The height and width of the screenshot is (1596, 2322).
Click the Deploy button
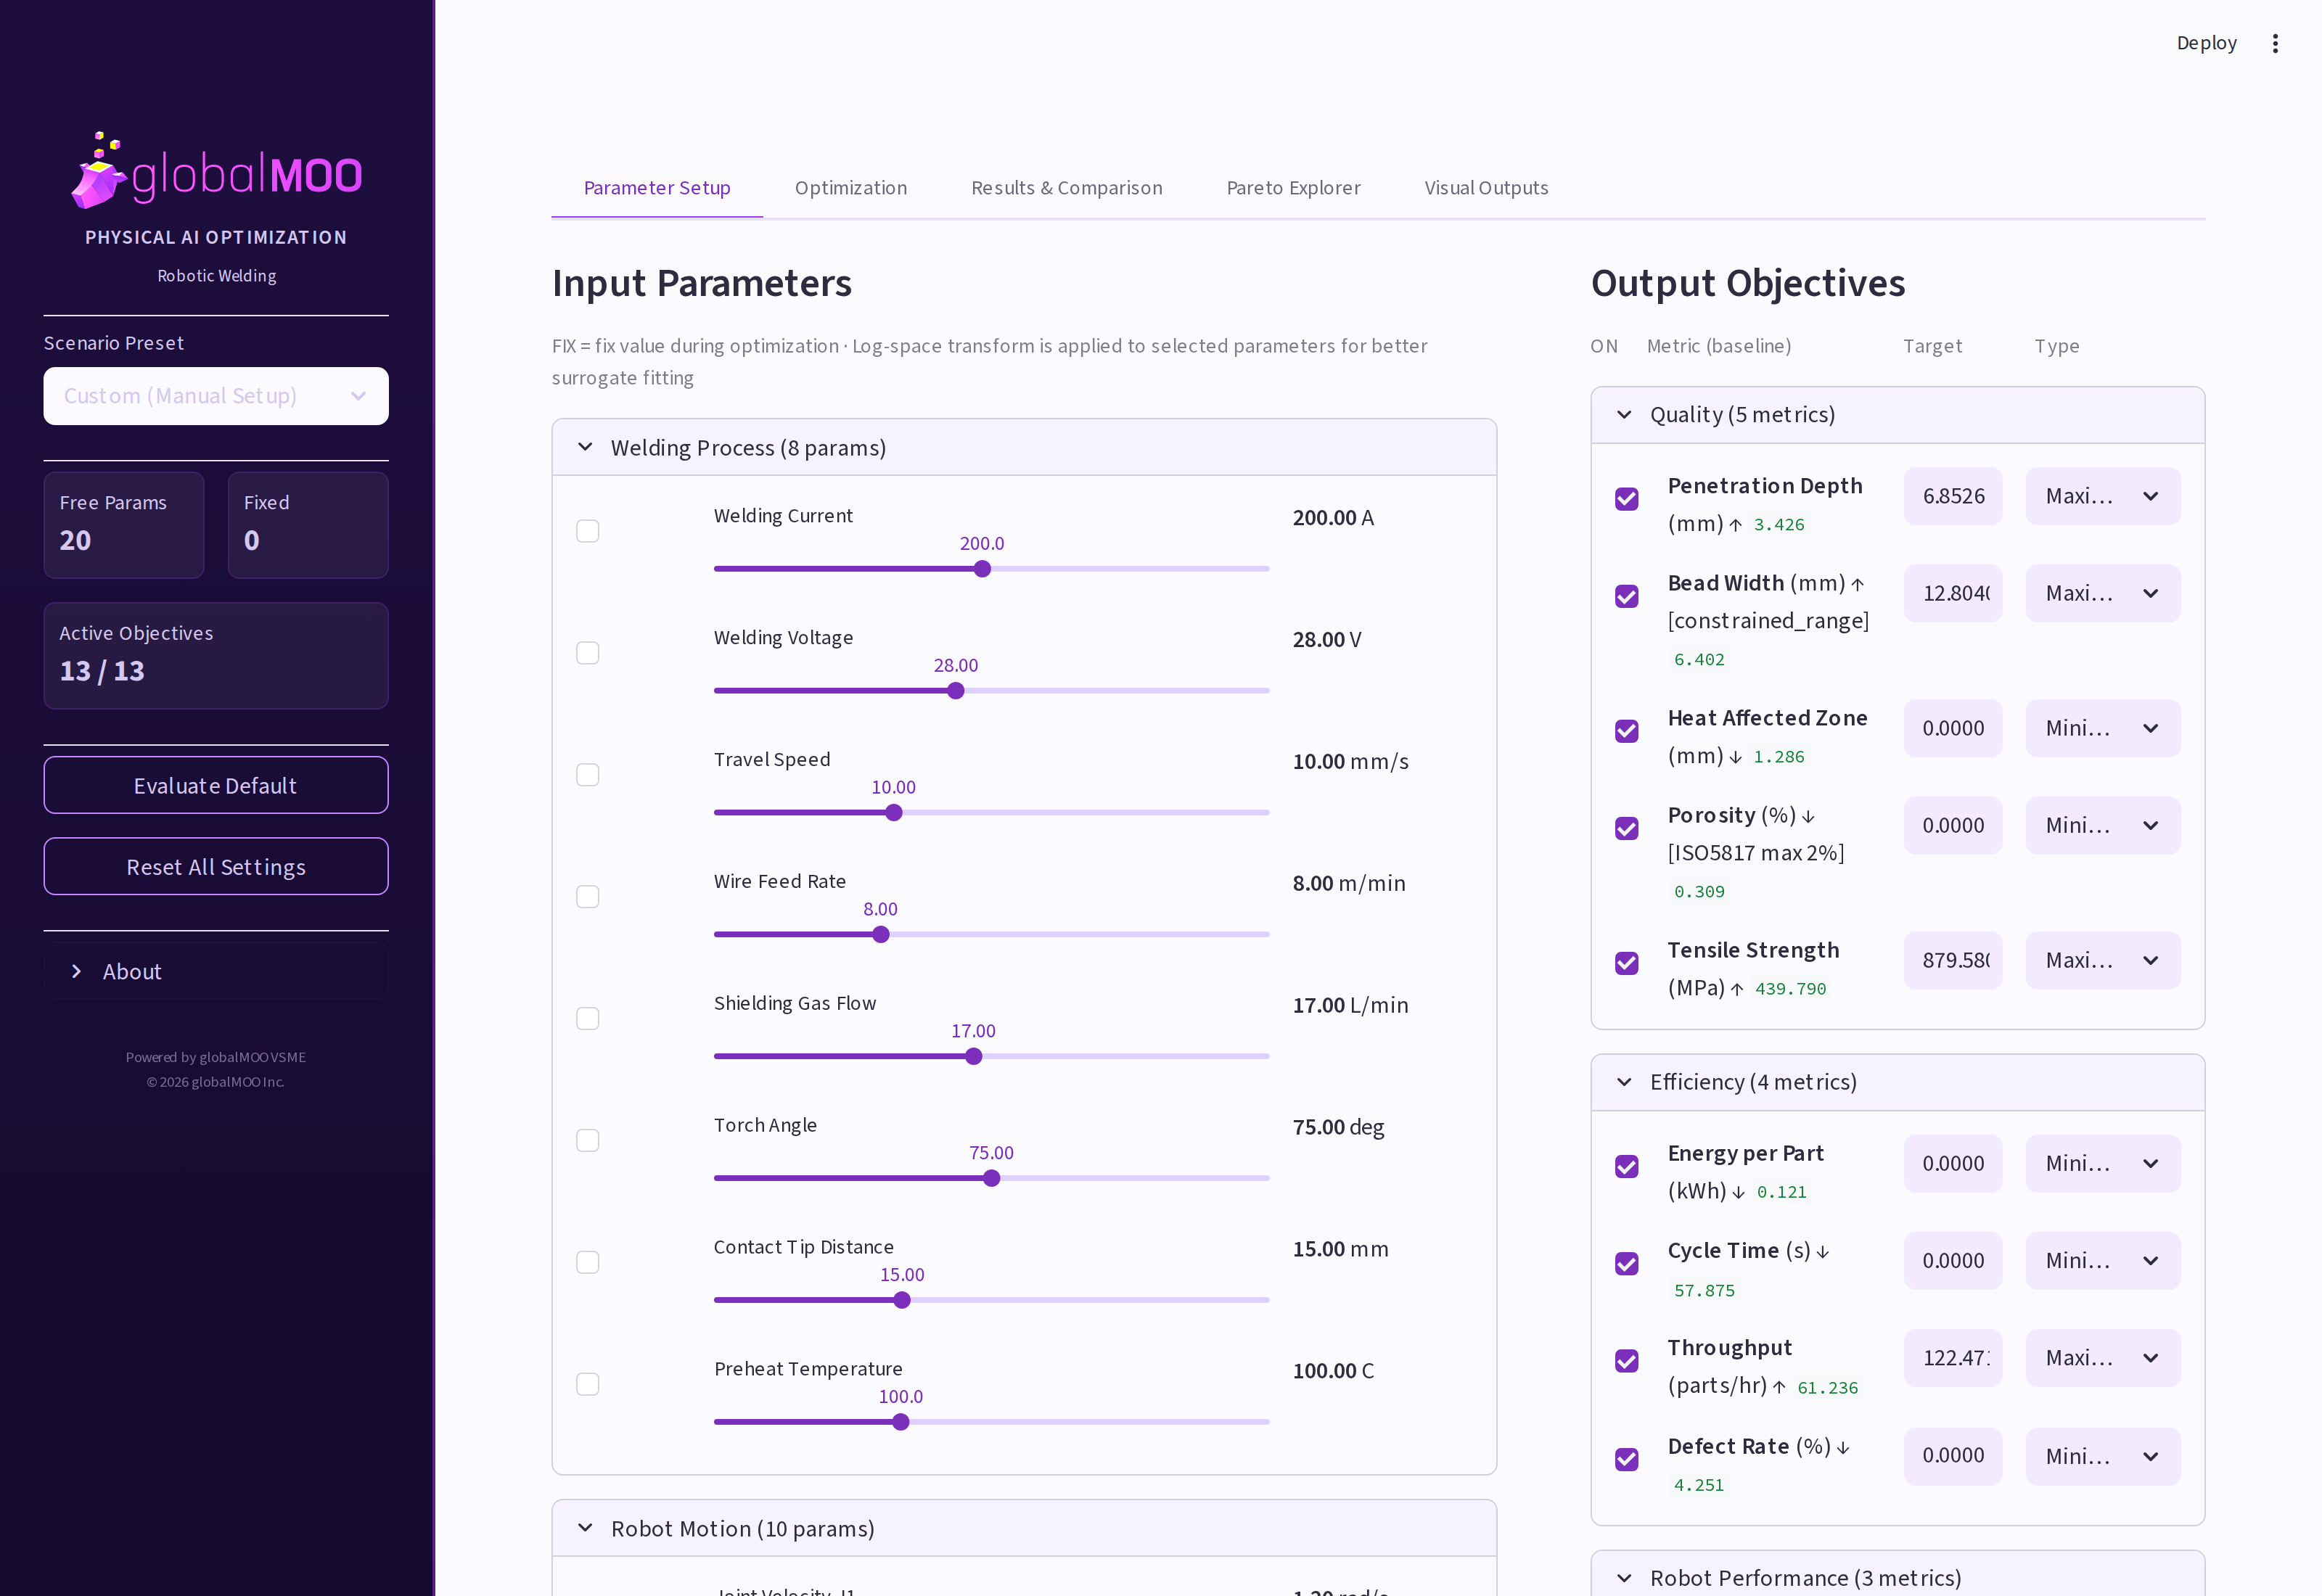[x=2206, y=43]
